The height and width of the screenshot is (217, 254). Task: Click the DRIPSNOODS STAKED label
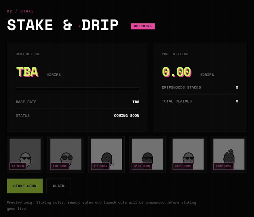pos(182,87)
